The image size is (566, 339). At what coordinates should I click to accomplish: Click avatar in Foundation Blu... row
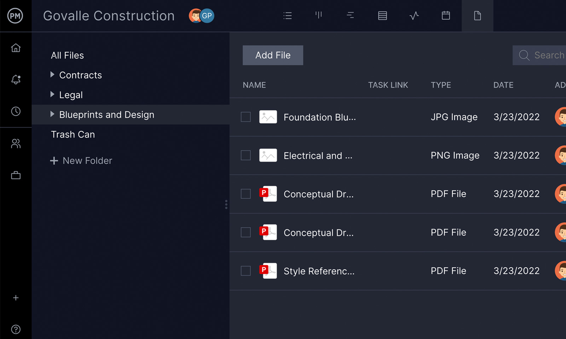click(561, 117)
